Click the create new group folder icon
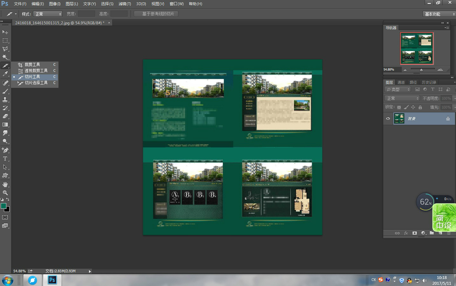The image size is (456, 286). 432,233
